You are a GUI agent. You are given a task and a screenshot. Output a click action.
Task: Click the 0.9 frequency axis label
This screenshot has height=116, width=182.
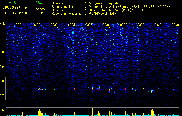click(2, 67)
